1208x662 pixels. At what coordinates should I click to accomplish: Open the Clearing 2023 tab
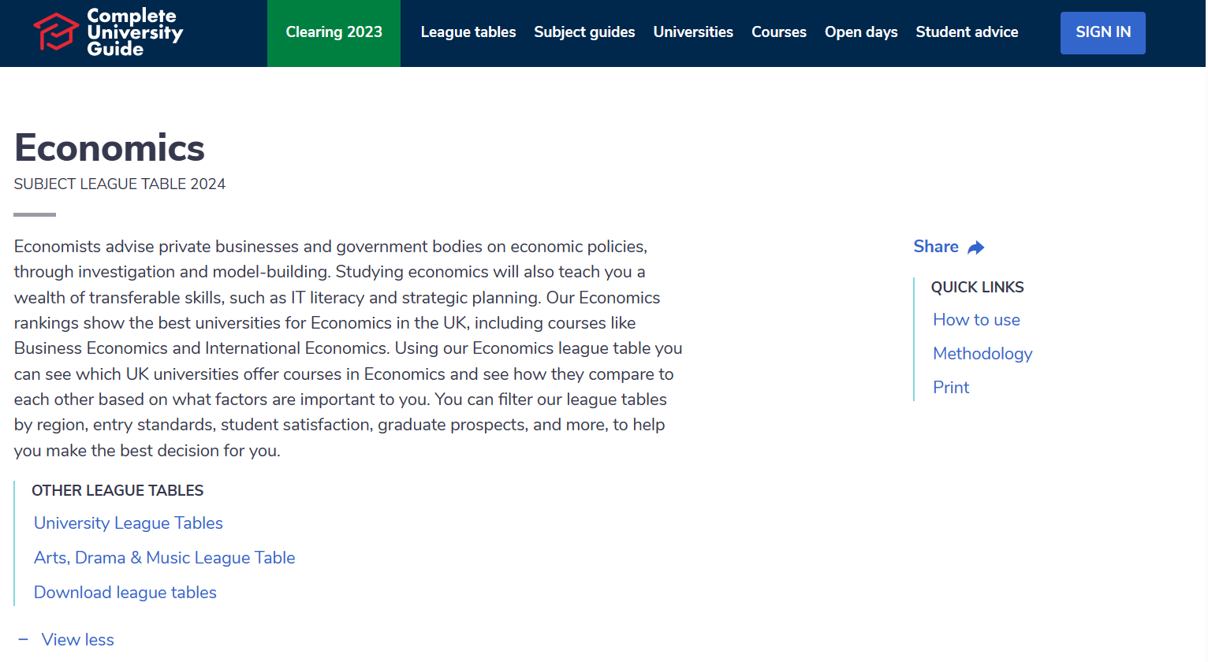334,32
